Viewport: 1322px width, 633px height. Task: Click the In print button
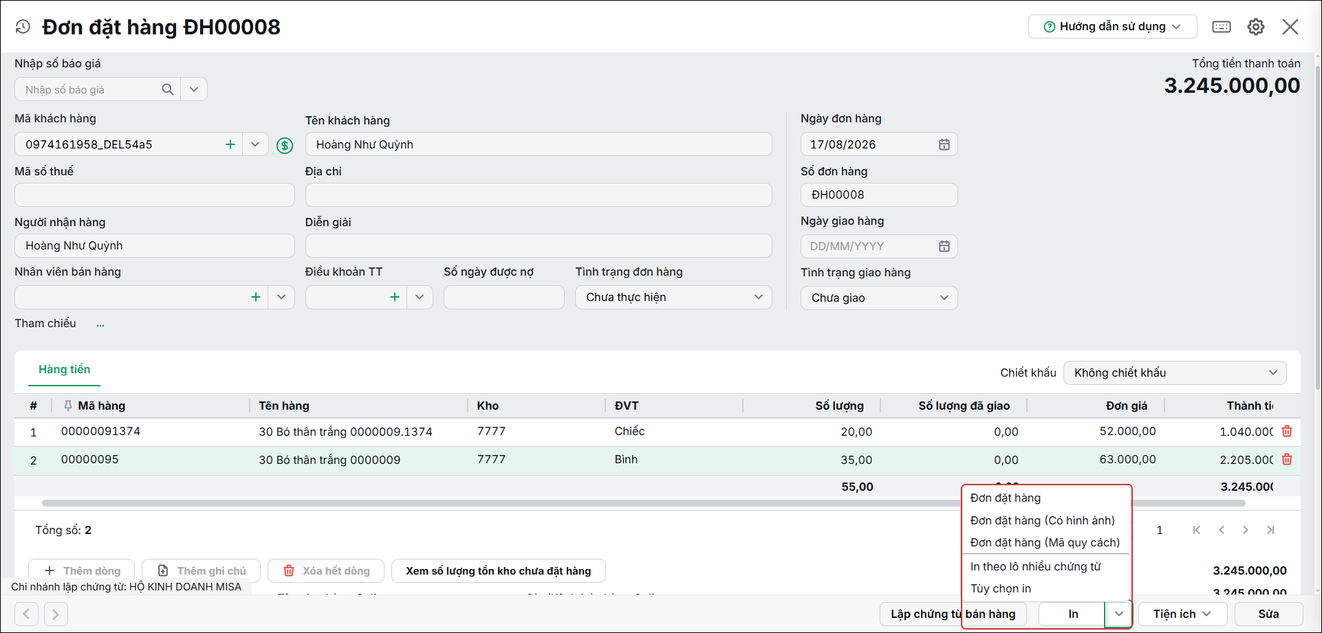(x=1072, y=614)
